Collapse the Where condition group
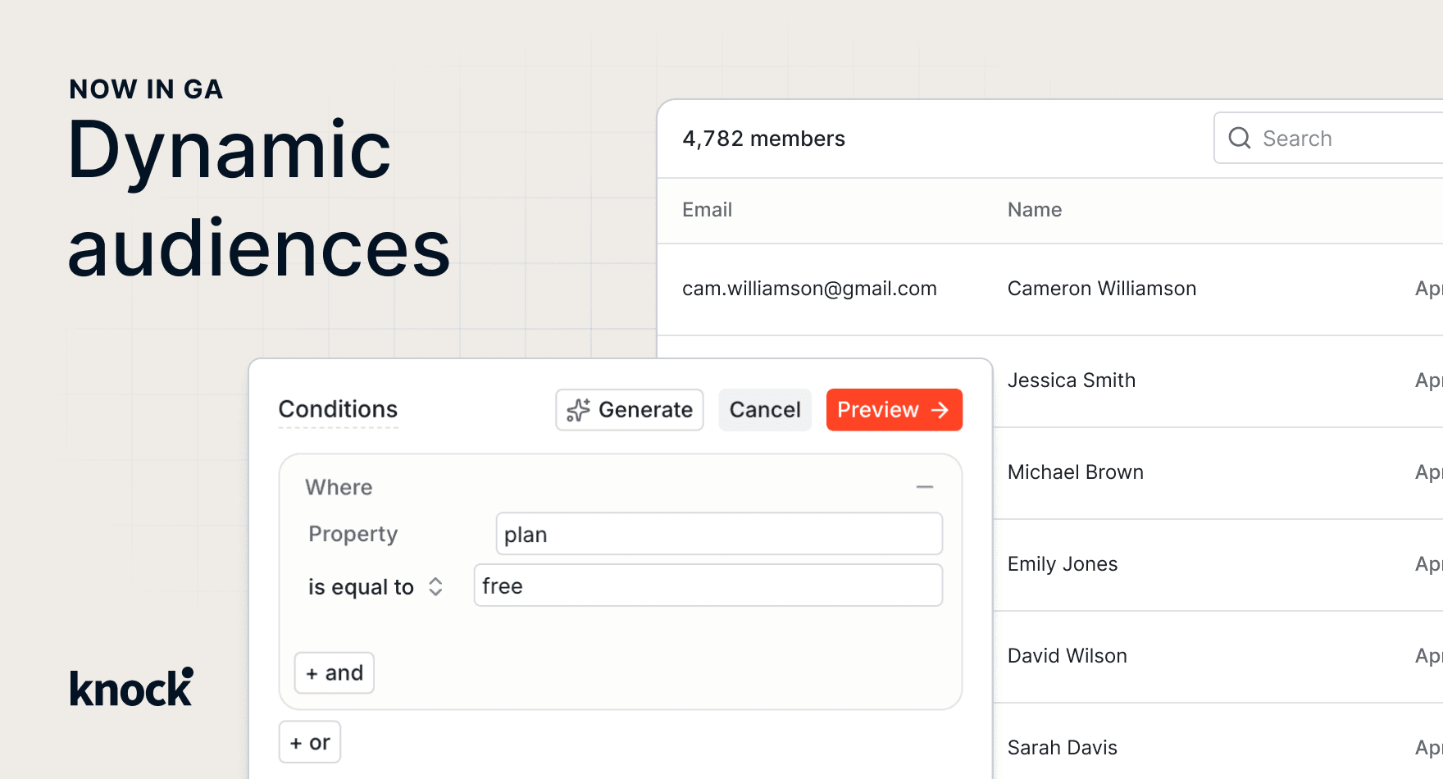Screen dimensions: 1443x779 coord(925,487)
